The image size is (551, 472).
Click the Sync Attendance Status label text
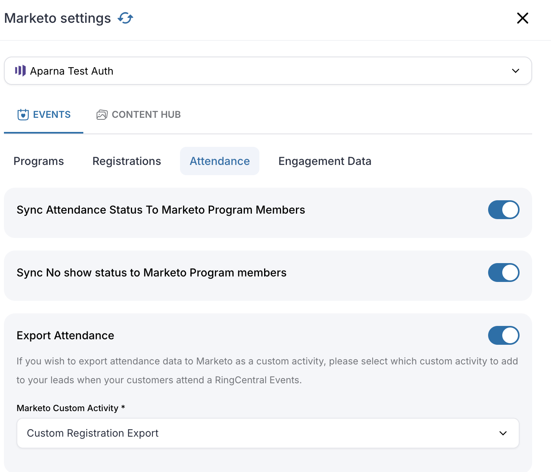161,210
